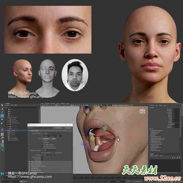183x183 pixels.
Task: Switch to the Scale tool
Action: [2, 123]
